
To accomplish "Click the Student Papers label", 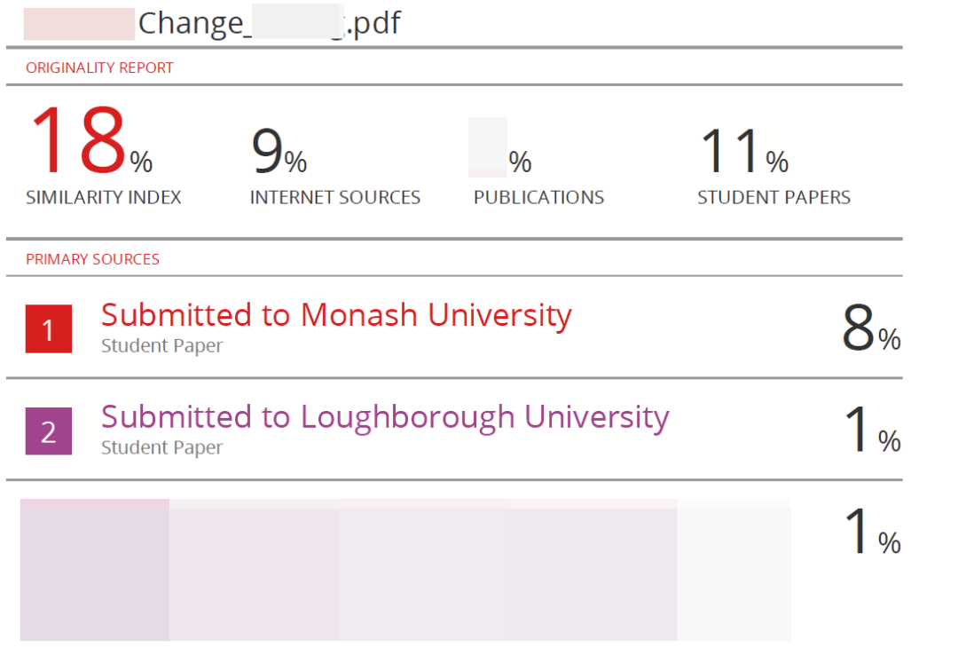I will 773,197.
